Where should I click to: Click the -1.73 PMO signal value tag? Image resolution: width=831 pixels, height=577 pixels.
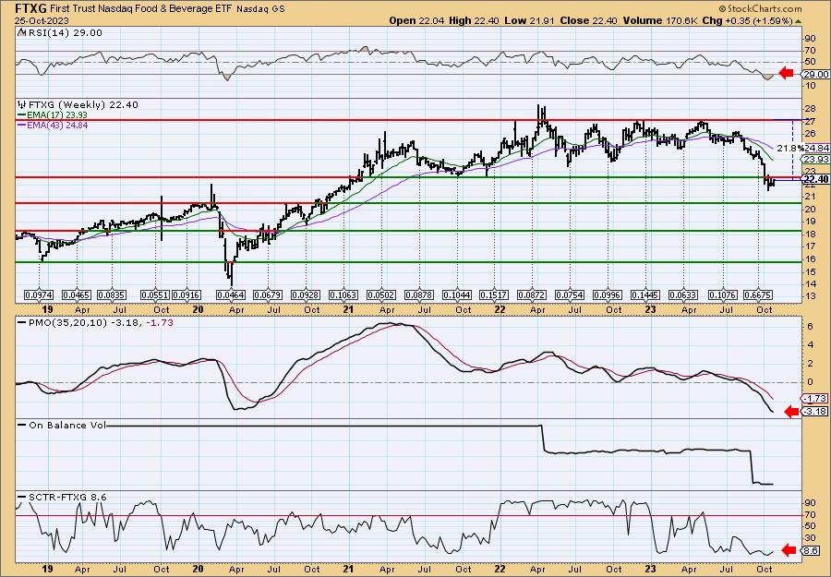pos(814,398)
